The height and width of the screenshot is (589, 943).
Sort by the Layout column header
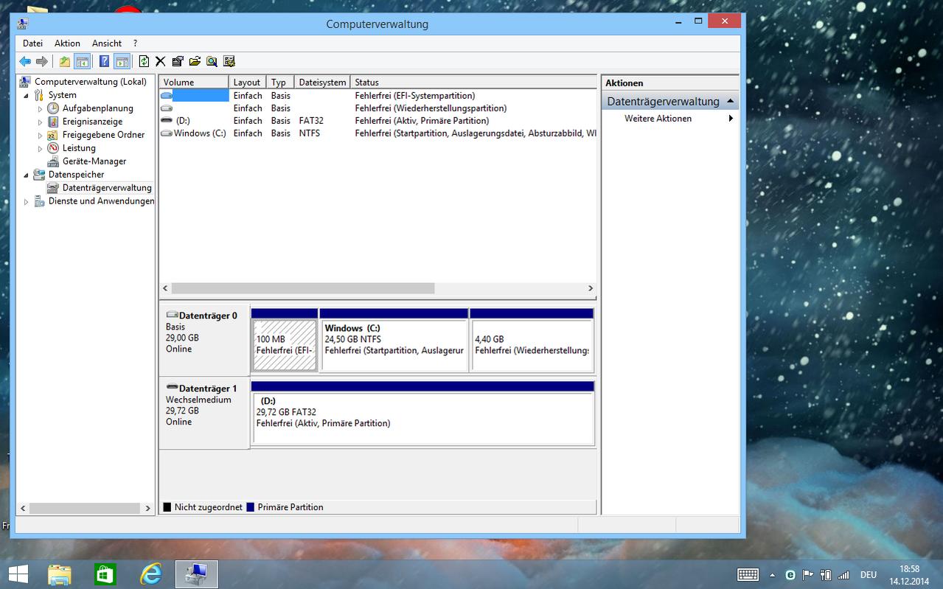pyautogui.click(x=247, y=83)
